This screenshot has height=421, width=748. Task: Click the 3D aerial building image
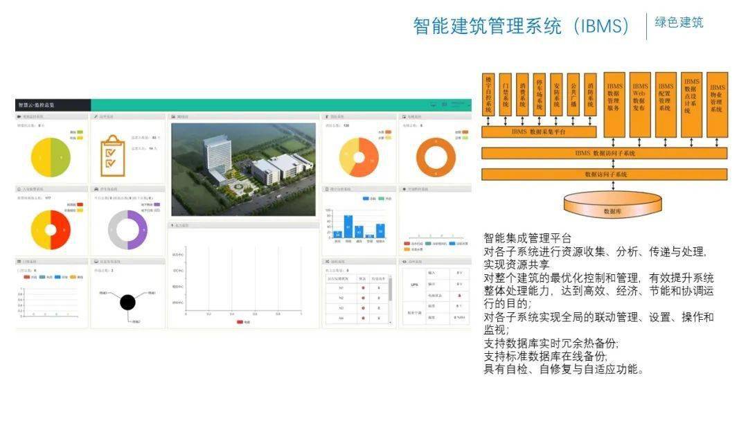[x=242, y=169]
